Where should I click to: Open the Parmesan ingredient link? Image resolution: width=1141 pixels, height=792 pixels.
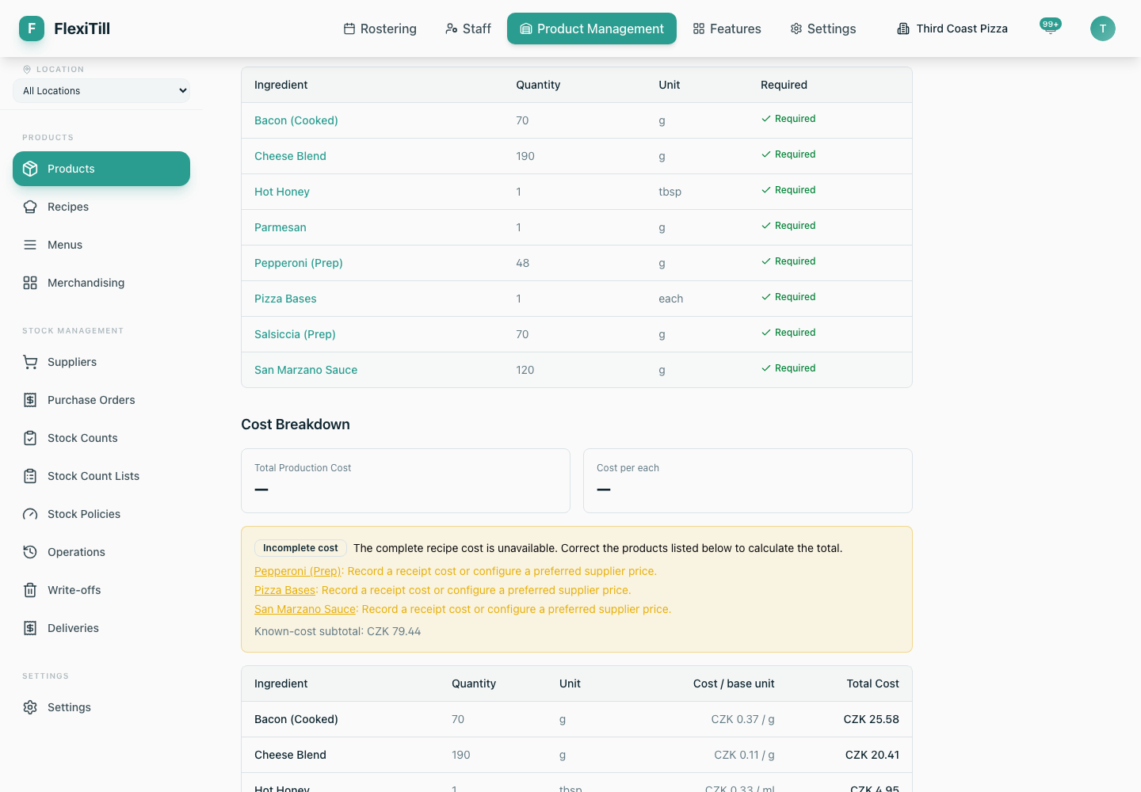click(x=280, y=227)
